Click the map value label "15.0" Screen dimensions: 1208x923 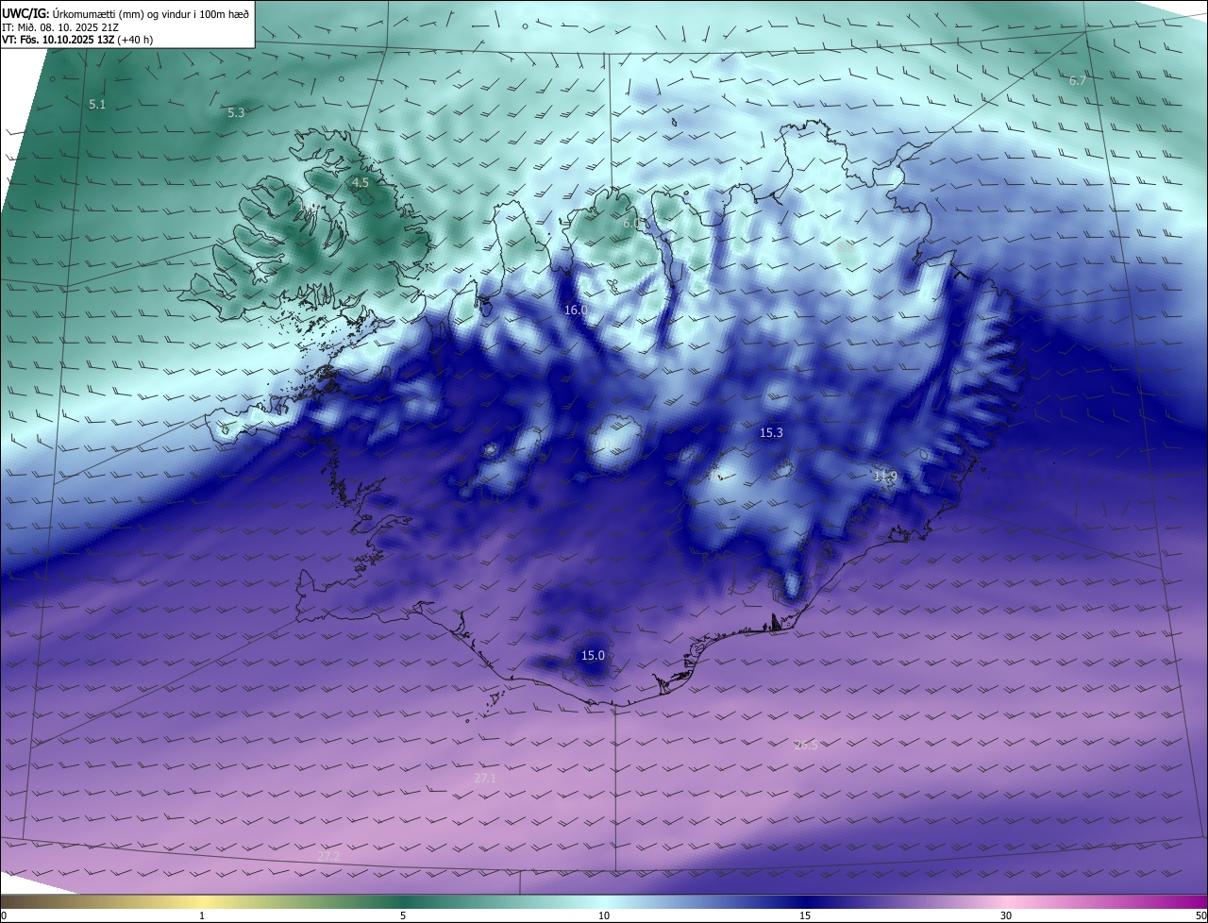click(x=593, y=656)
